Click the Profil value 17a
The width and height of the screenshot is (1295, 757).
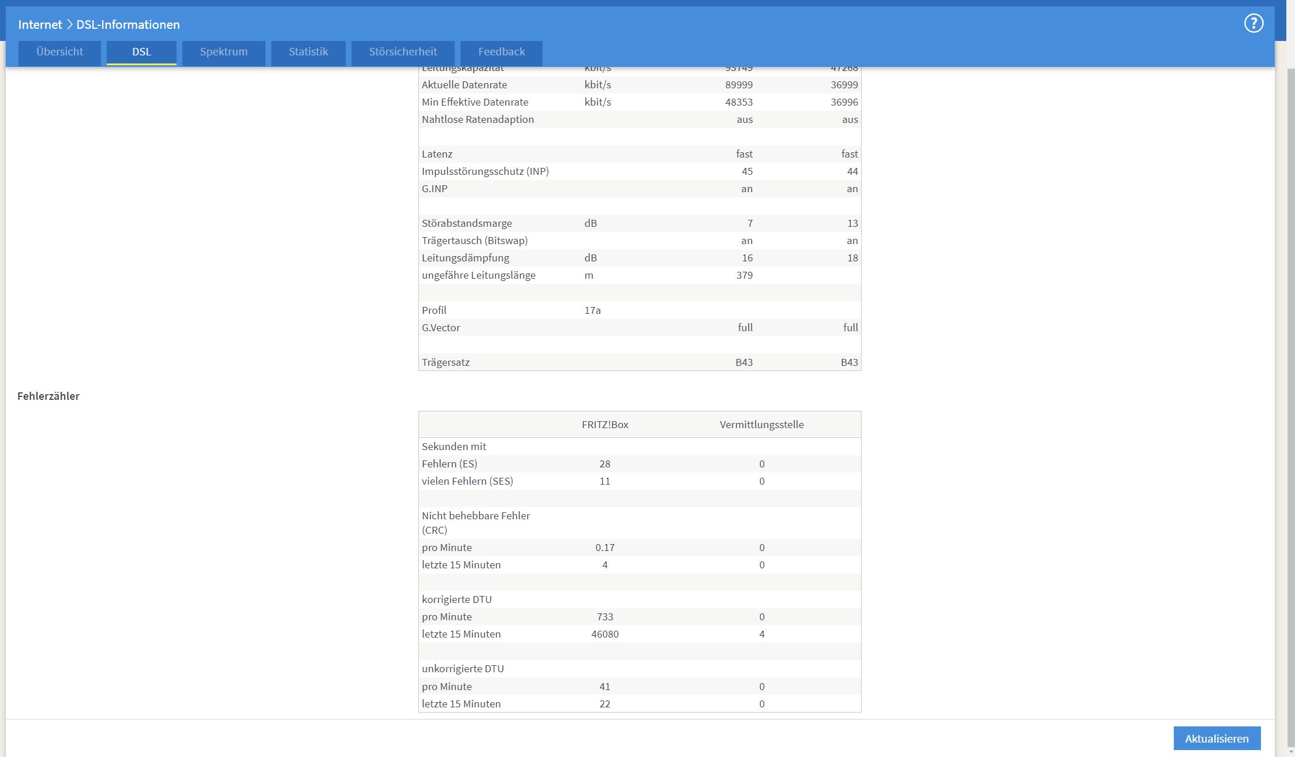click(x=592, y=310)
